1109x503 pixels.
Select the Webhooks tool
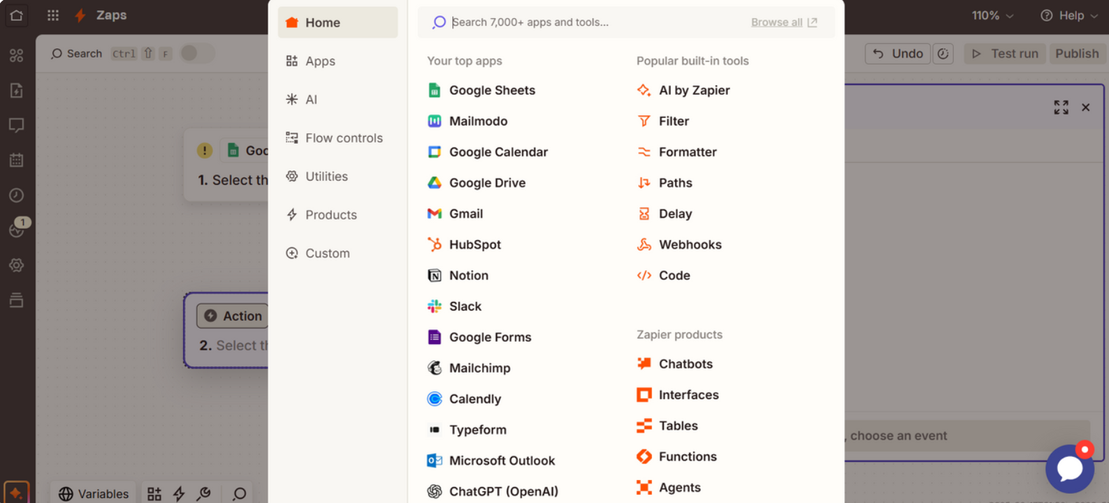point(679,244)
